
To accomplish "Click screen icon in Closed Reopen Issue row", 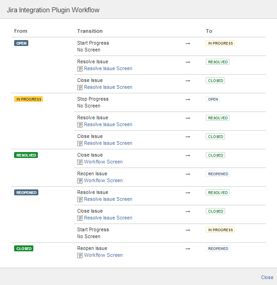I will [80, 255].
